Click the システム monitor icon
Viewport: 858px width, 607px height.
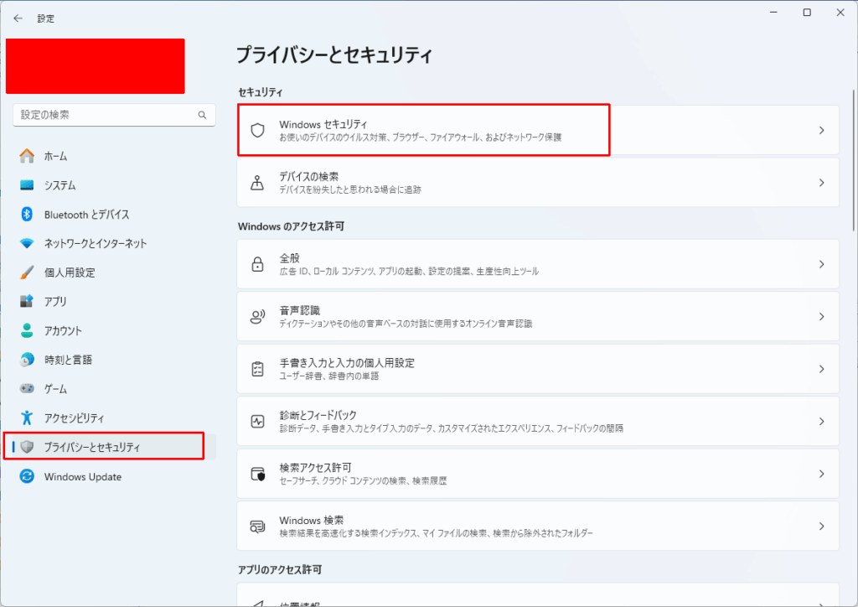coord(27,185)
